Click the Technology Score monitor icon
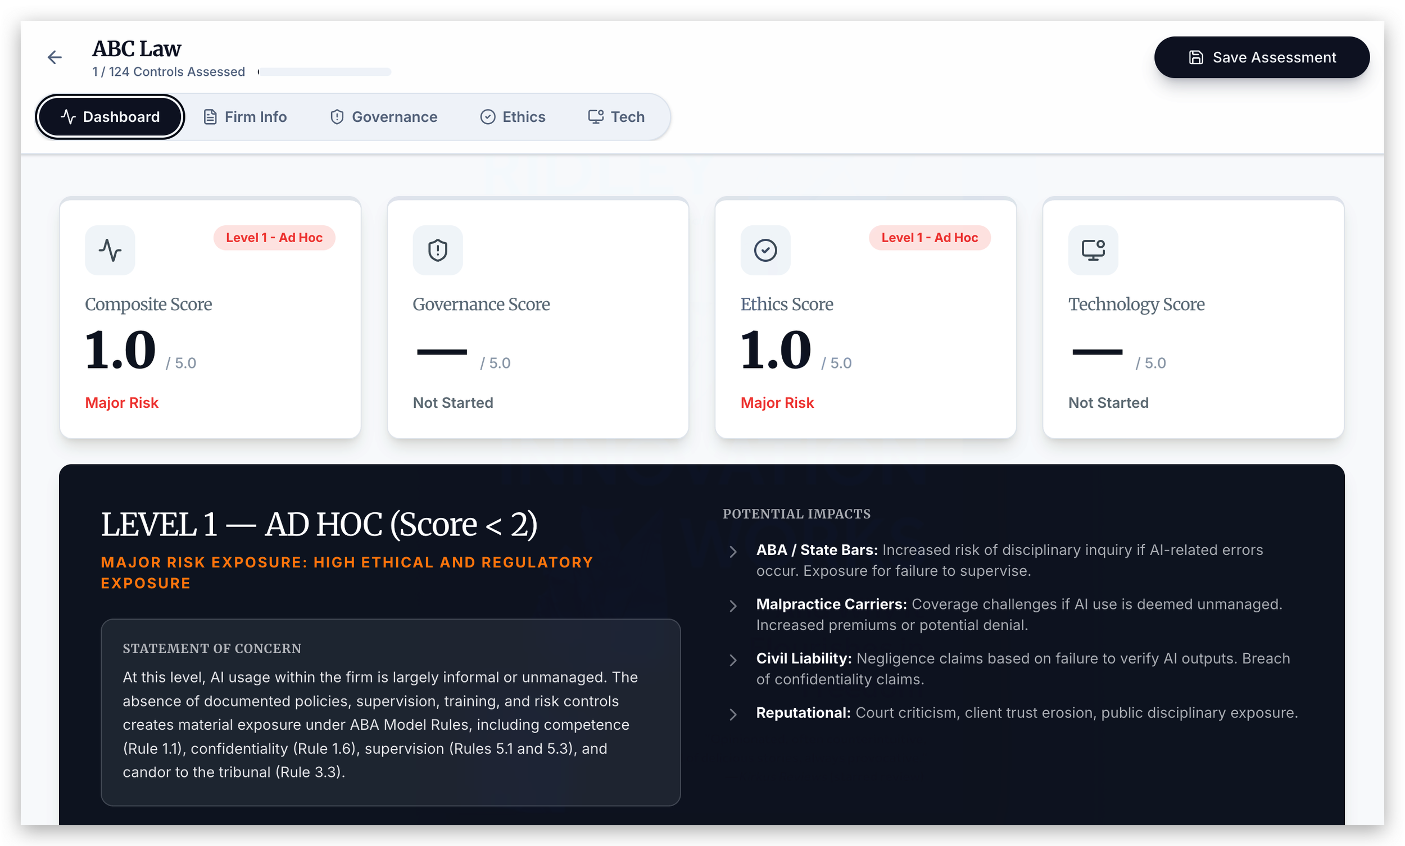 [1093, 251]
